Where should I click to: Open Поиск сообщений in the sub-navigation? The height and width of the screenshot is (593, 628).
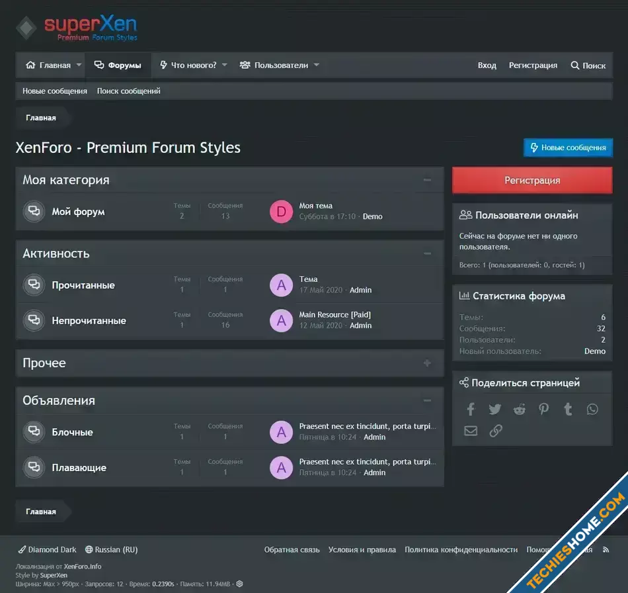[128, 91]
